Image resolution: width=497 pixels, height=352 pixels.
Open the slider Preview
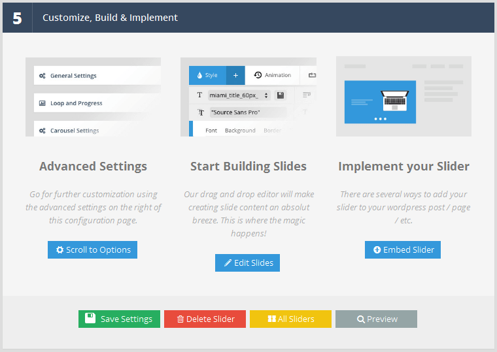(376, 319)
